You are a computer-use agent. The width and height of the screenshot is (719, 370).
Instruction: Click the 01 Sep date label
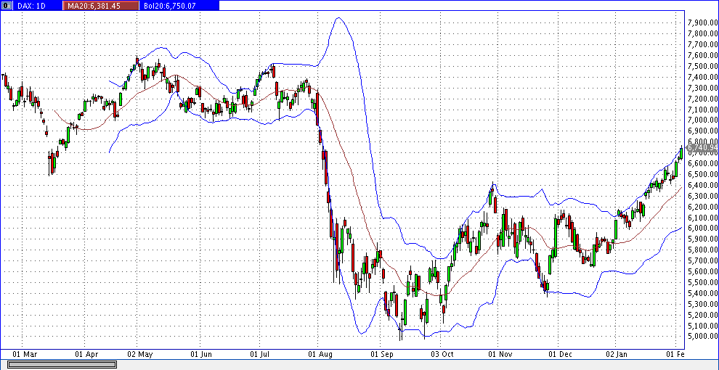pyautogui.click(x=383, y=355)
